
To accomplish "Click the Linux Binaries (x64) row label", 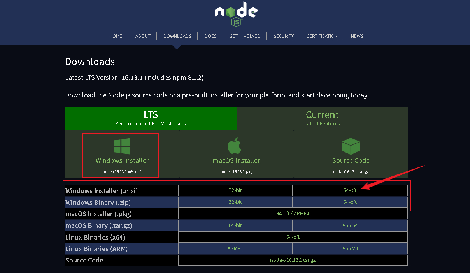I will coord(95,237).
